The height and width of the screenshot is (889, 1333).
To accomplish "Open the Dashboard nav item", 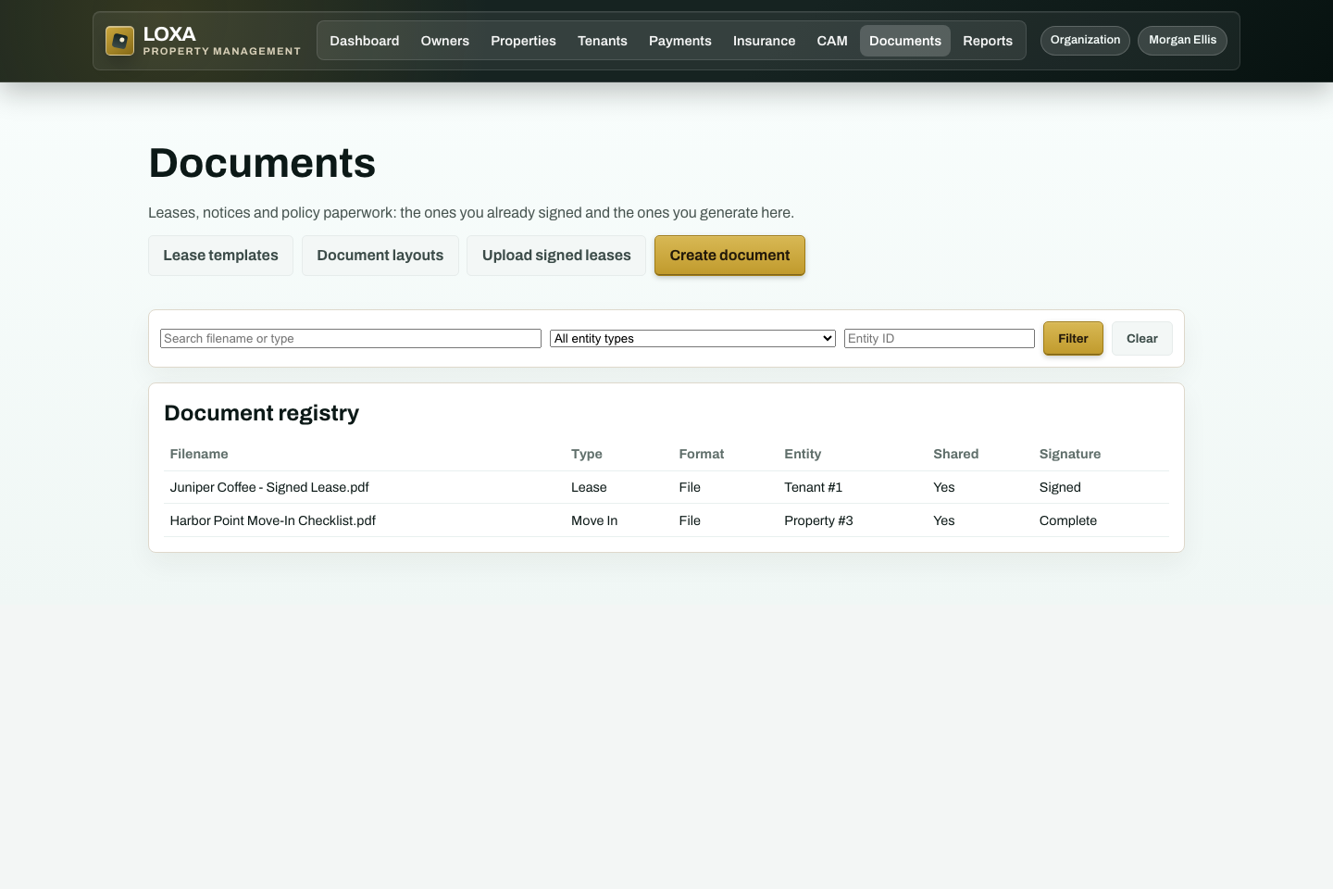I will coord(365,41).
